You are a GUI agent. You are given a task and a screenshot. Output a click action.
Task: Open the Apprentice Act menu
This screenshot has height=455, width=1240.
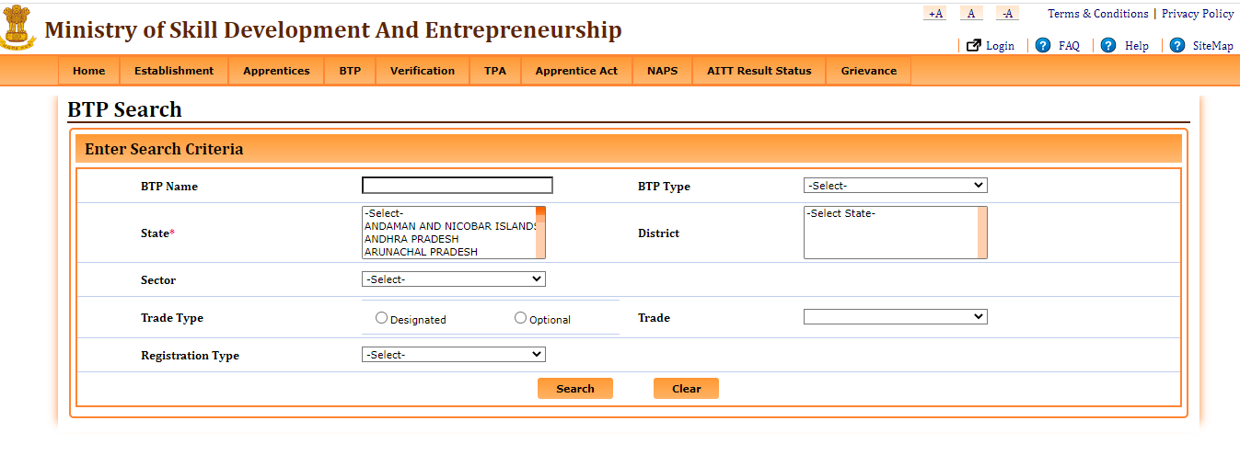[576, 71]
